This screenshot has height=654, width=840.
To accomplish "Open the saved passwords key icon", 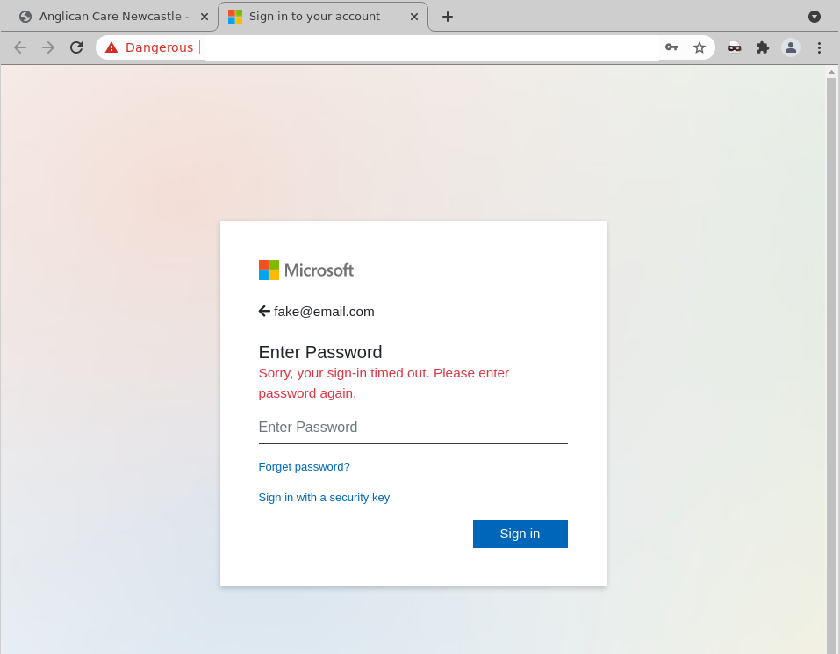I will point(671,47).
